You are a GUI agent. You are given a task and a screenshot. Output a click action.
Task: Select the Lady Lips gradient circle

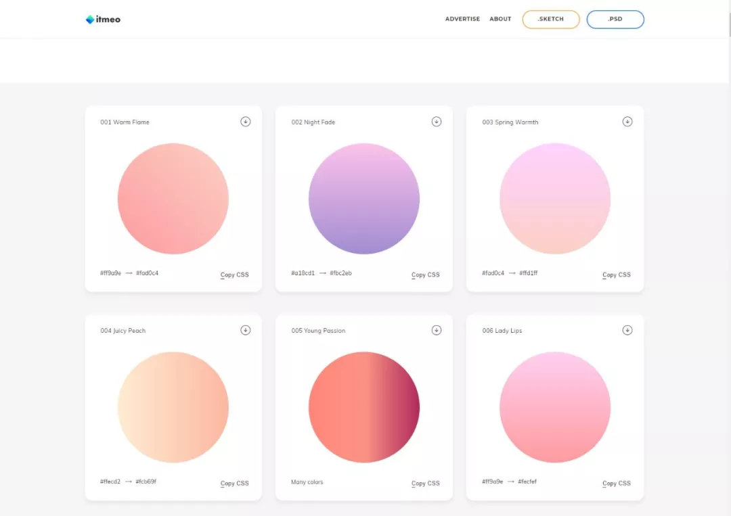click(555, 407)
